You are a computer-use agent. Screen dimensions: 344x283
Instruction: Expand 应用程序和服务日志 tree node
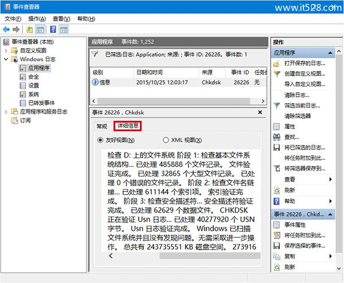pos(6,112)
